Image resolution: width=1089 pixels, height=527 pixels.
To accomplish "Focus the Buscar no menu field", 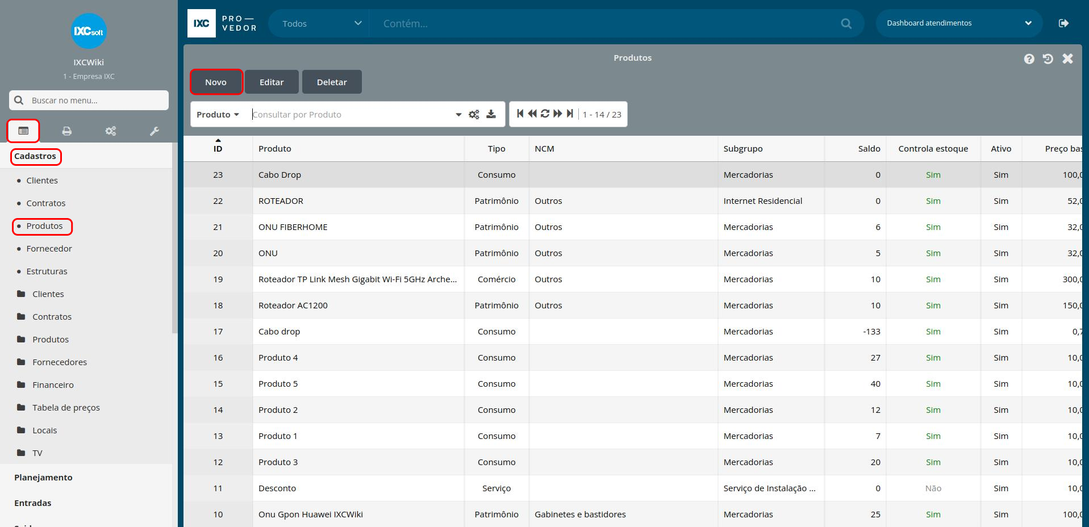I will tap(89, 101).
